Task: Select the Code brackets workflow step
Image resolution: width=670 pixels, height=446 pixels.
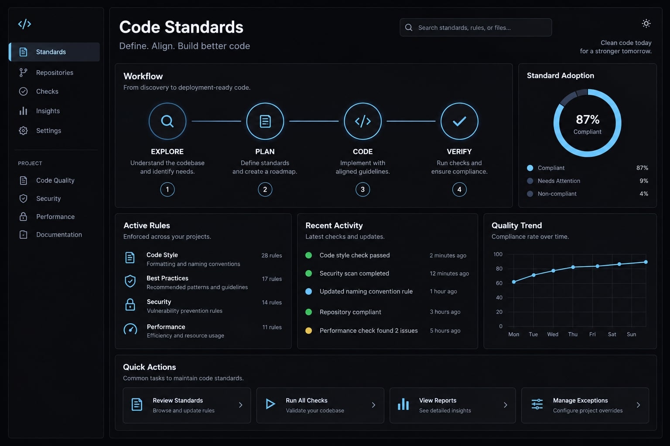Action: (x=363, y=121)
